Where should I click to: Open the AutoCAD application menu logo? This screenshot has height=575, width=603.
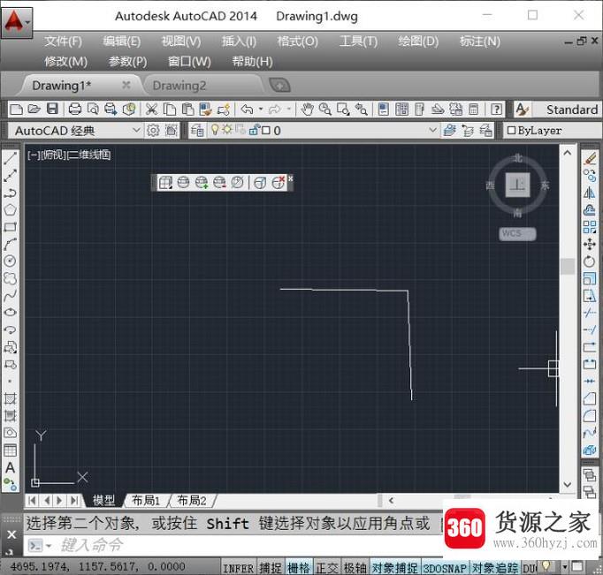click(16, 22)
